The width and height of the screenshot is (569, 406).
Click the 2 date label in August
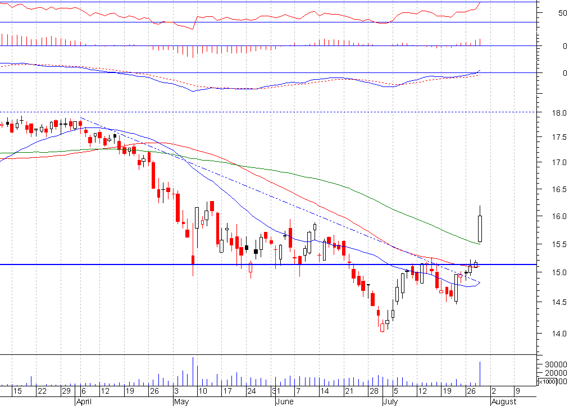tap(494, 391)
